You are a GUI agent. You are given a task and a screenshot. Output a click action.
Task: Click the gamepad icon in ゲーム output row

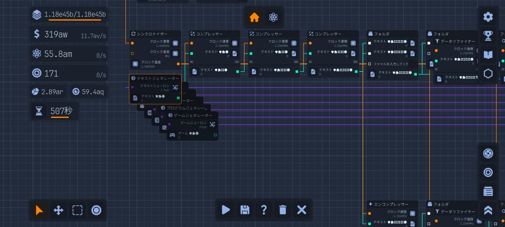(172, 135)
